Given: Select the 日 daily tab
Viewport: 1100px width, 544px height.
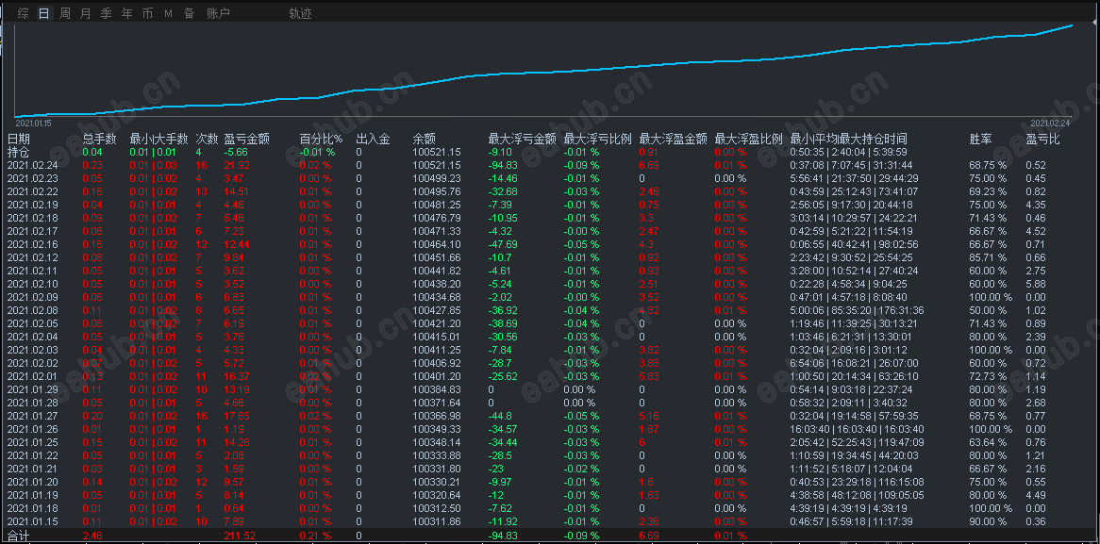Looking at the screenshot, I should click(44, 13).
